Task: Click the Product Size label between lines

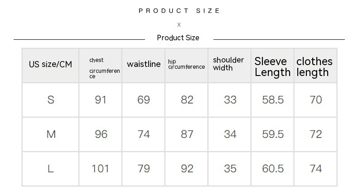Action: point(178,38)
